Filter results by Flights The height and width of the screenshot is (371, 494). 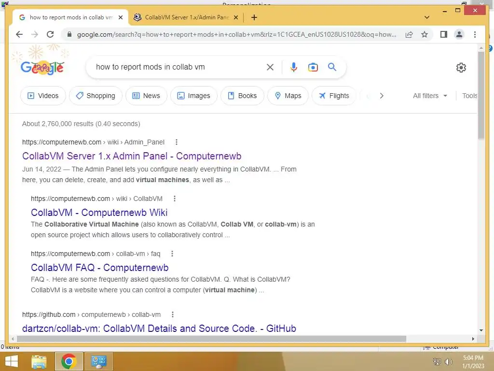click(334, 96)
